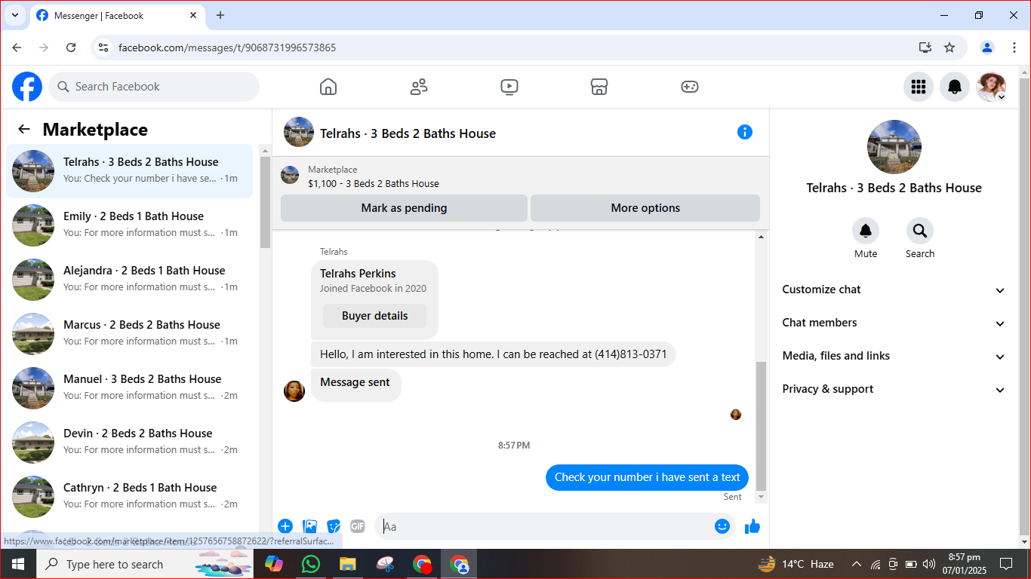
Task: Expand Media, files and links section
Action: pos(894,356)
